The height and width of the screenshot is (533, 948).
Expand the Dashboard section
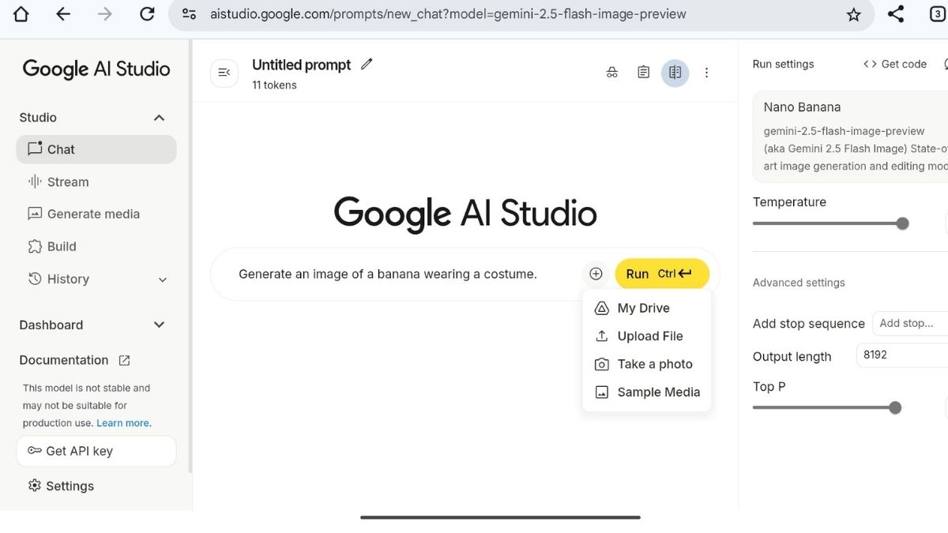(159, 325)
